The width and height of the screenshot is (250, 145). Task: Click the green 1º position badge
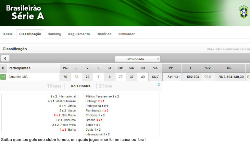(x=3, y=77)
